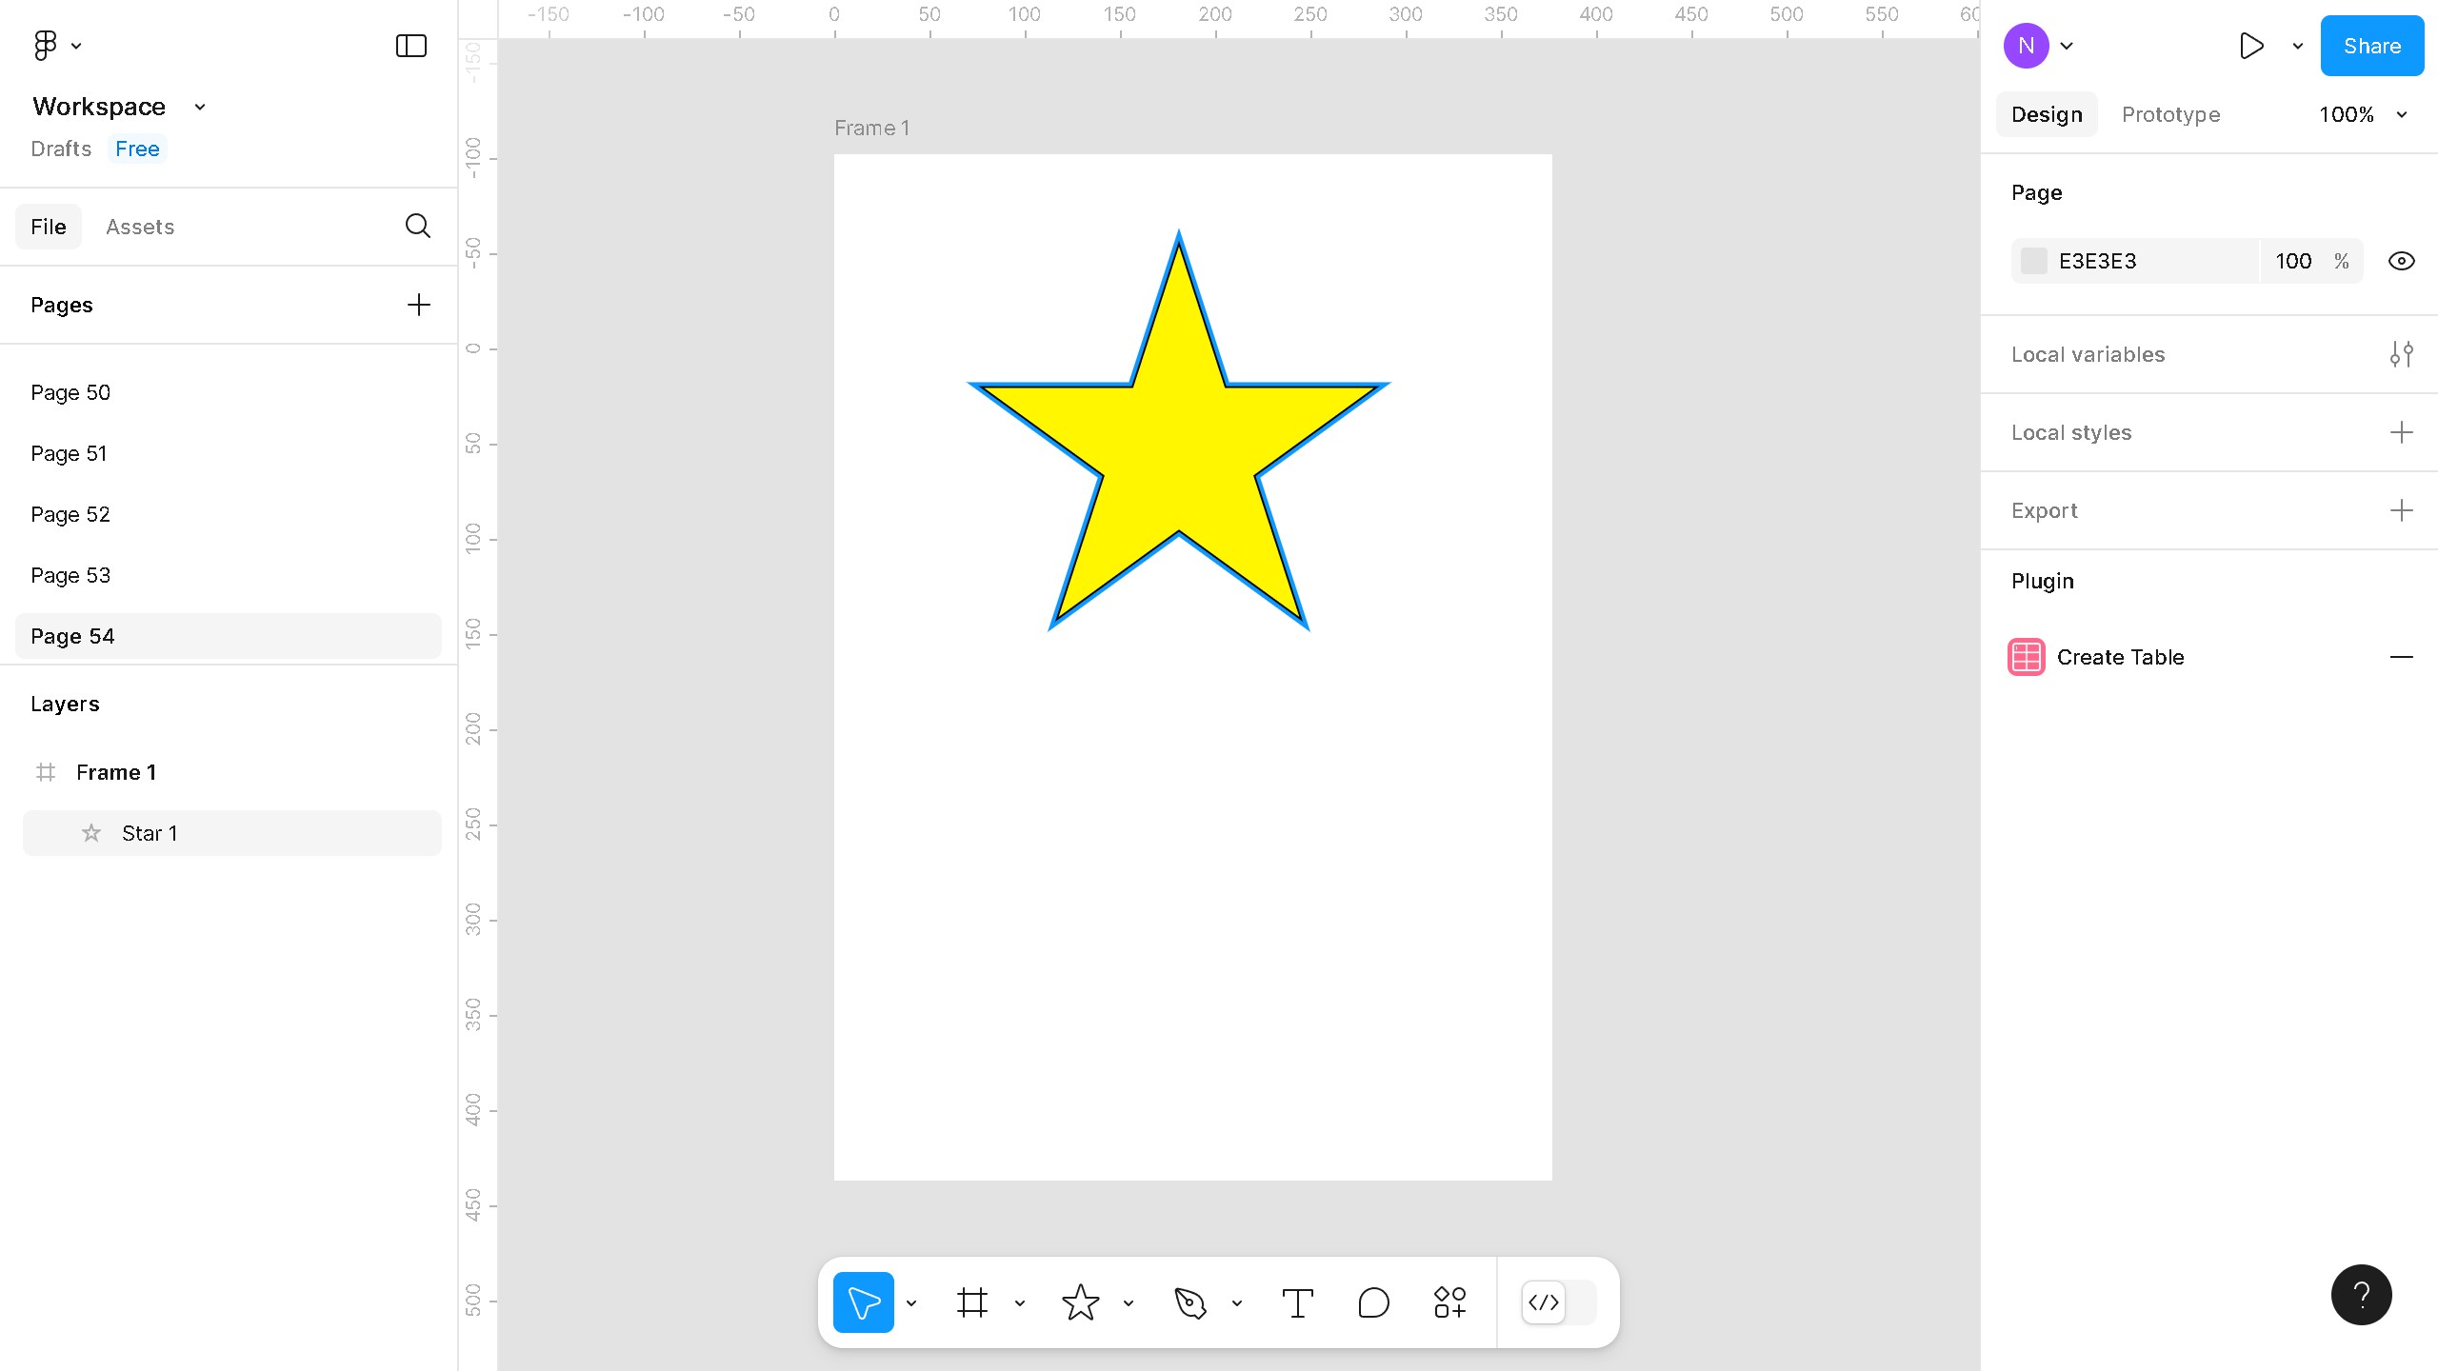Select the Frame tool in the toolbar
The height and width of the screenshot is (1371, 2438).
pyautogui.click(x=971, y=1302)
